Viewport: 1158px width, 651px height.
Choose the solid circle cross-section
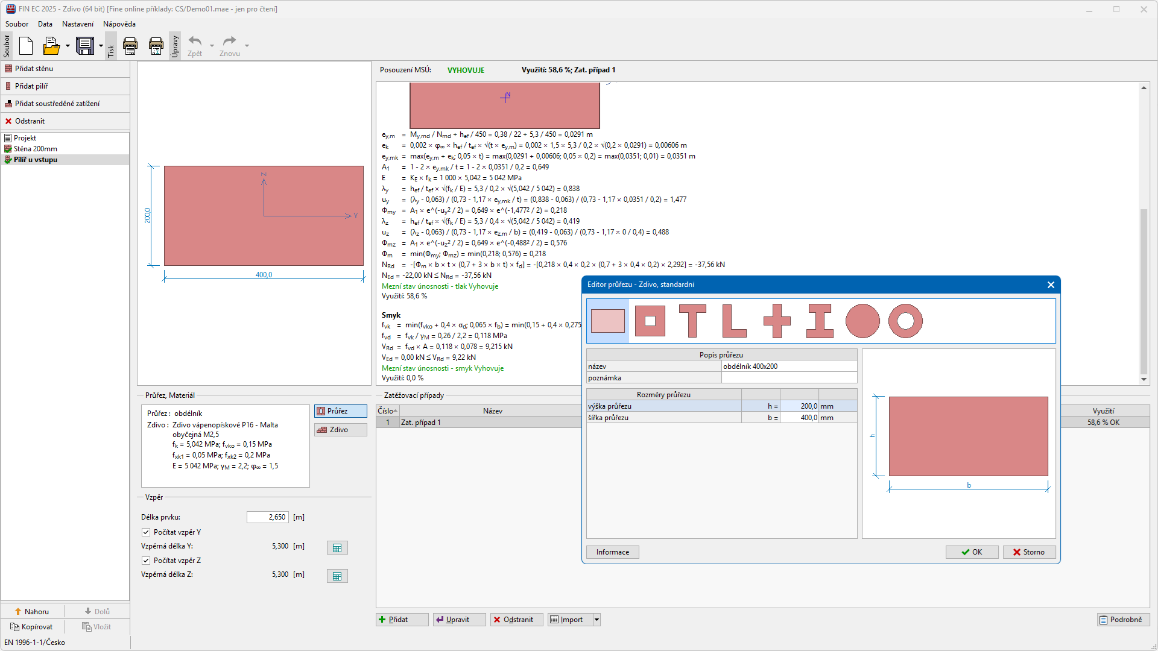(862, 321)
